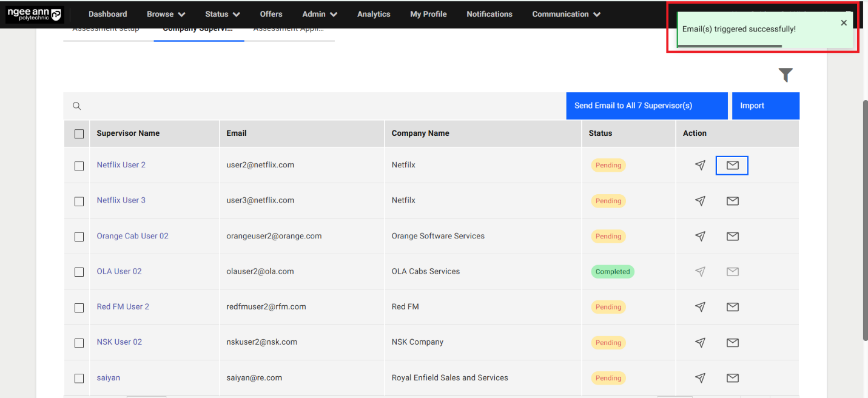
Task: Click envelope icon for Red FM User 2
Action: 732,307
